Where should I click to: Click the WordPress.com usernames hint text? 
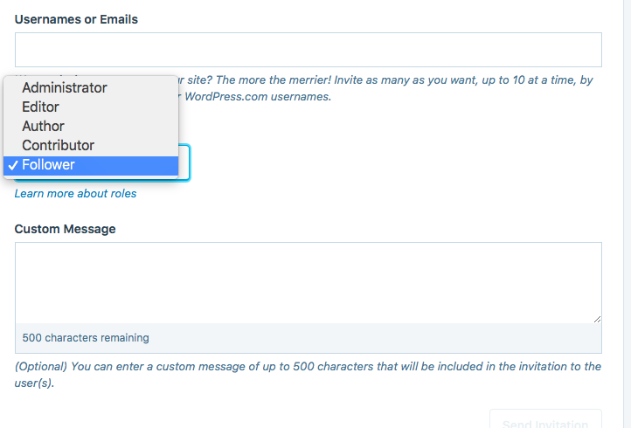point(258,97)
